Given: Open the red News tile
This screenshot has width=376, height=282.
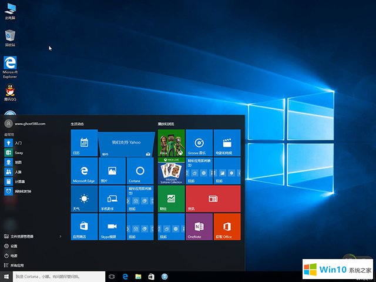Looking at the screenshot, I should pos(213,199).
